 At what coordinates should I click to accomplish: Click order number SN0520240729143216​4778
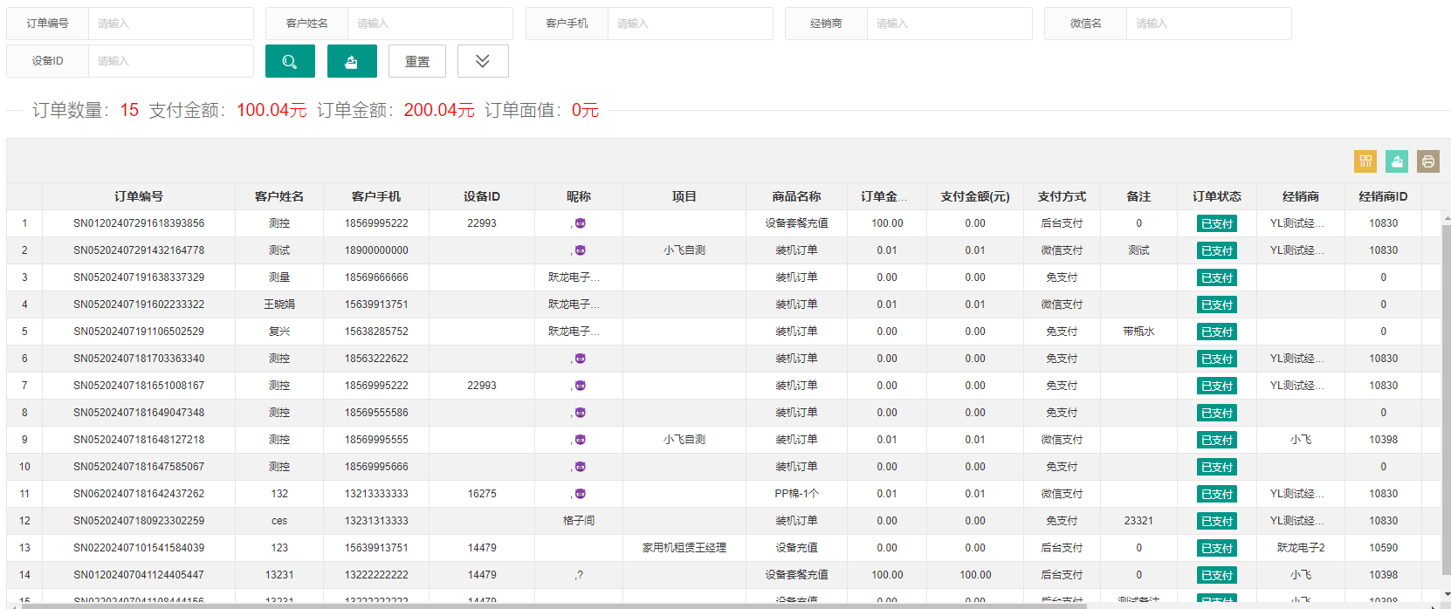(139, 250)
